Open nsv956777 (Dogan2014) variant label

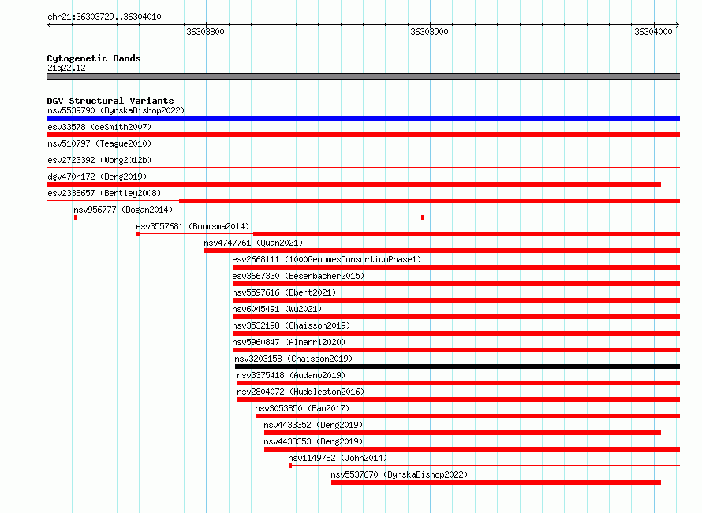click(x=123, y=210)
